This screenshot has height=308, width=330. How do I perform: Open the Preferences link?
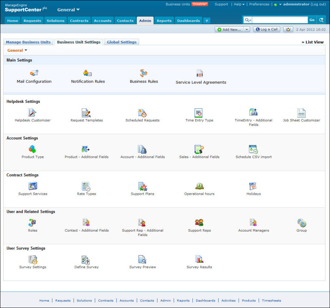[x=259, y=4]
